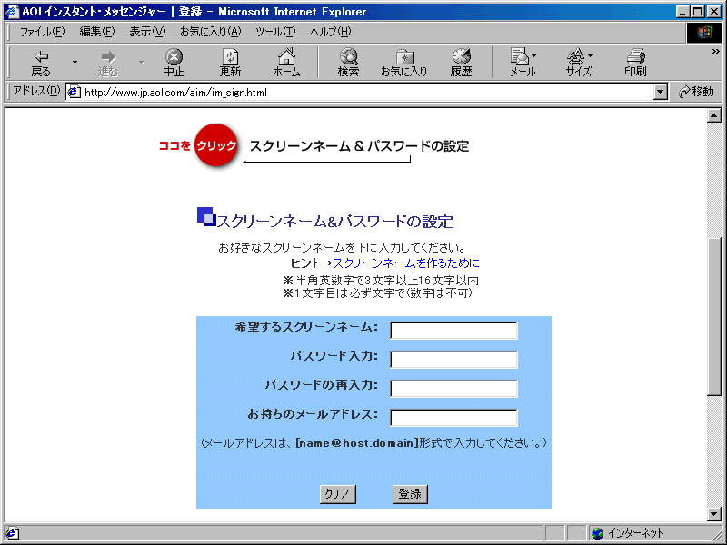Click the page icon in the address bar

(x=74, y=93)
